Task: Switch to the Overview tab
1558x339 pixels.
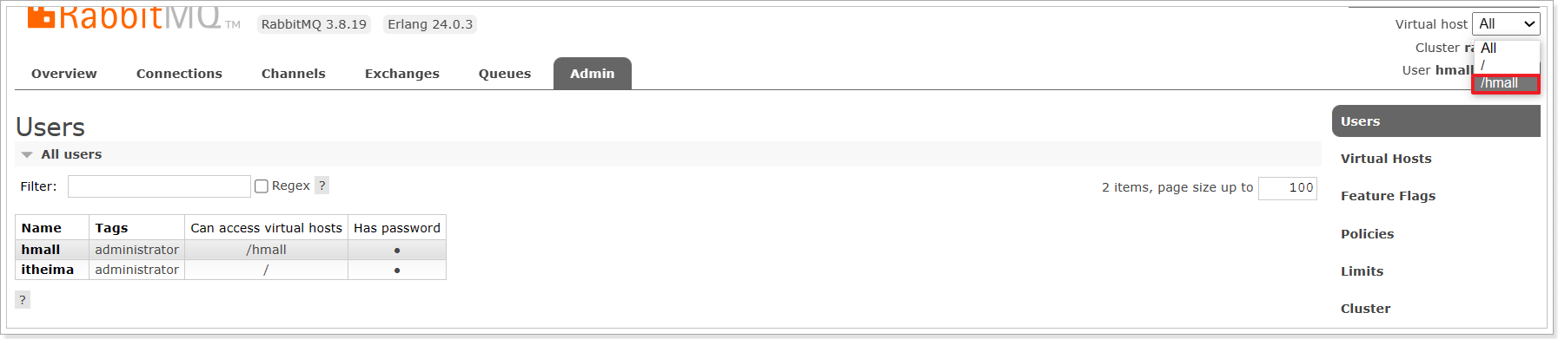Action: tap(64, 74)
